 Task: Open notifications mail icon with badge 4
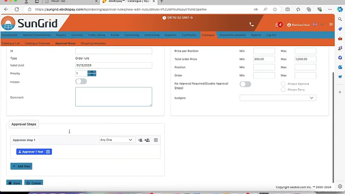point(279,24)
